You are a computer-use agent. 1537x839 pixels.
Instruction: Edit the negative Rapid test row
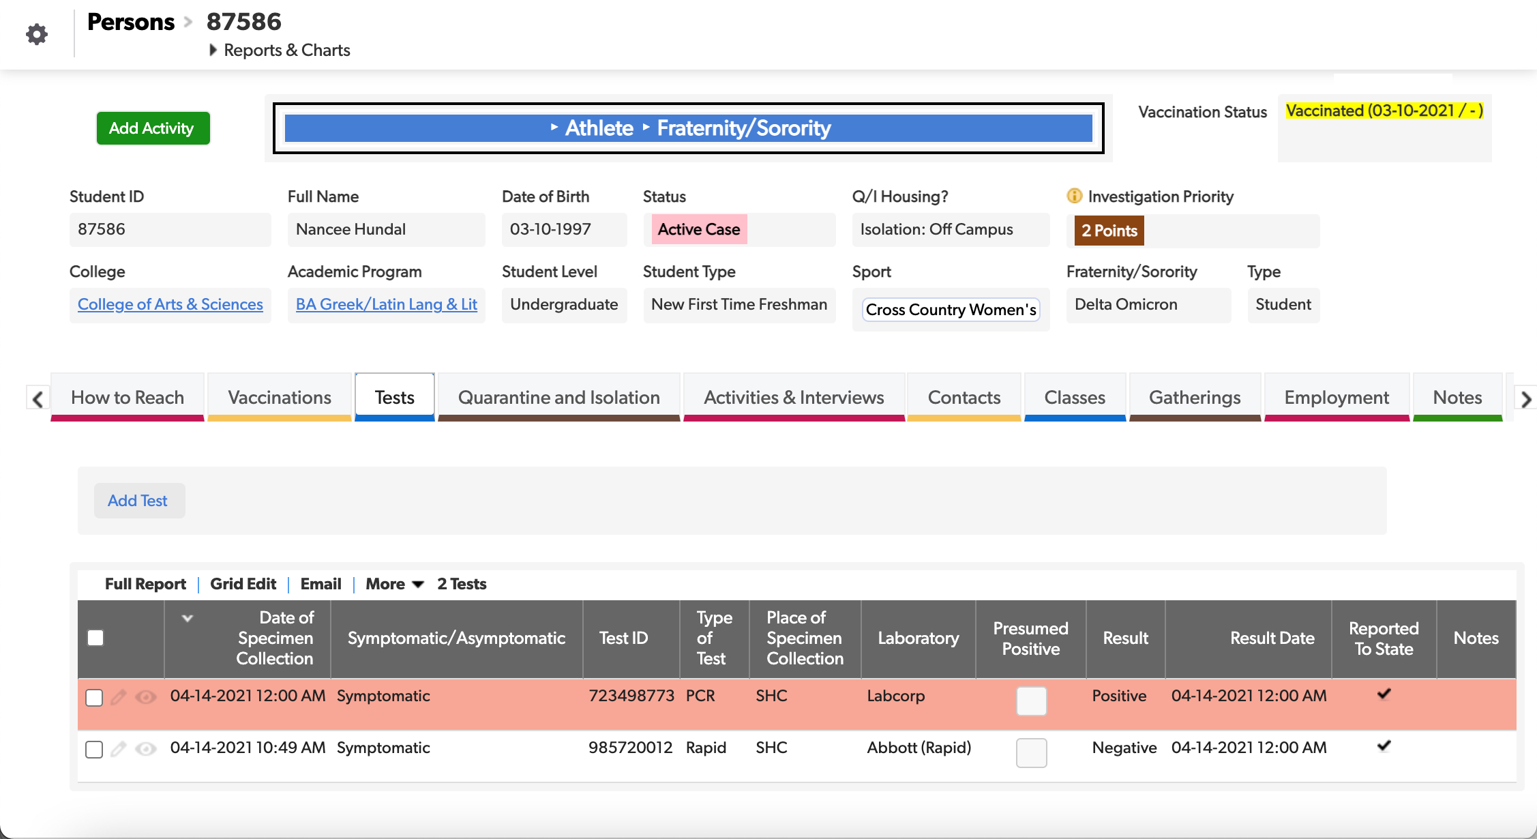pyautogui.click(x=119, y=748)
